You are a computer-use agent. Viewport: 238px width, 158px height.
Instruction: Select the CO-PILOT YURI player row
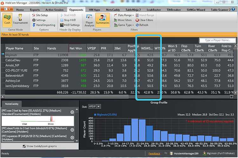119,70
